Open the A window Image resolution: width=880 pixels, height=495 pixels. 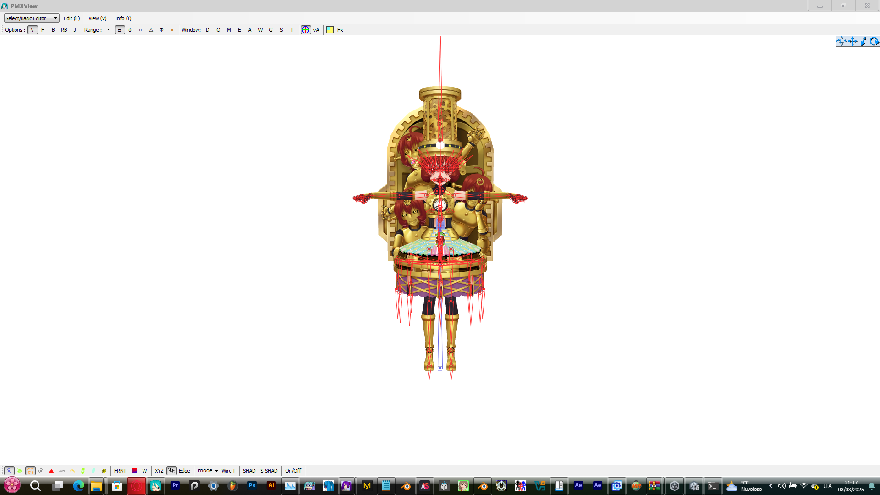click(x=250, y=30)
